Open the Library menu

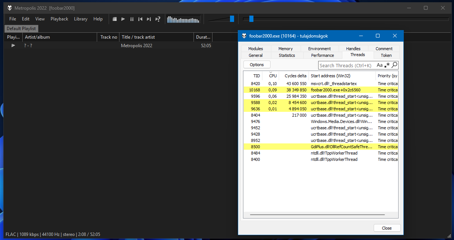click(x=81, y=19)
